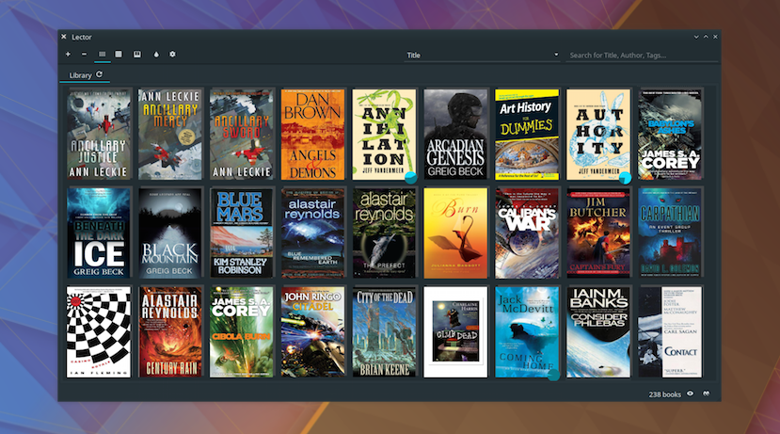Viewport: 780px width, 434px height.
Task: Open Angels & Demons by Dan Brown
Action: pos(313,135)
